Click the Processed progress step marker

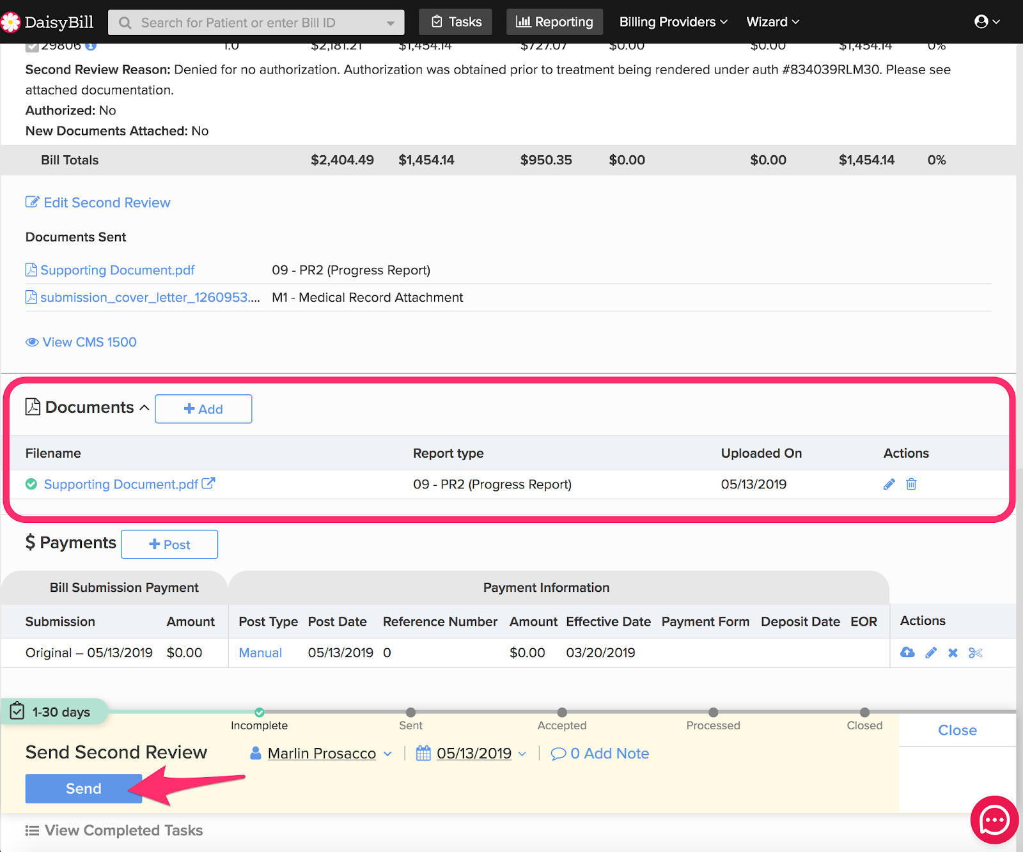coord(714,712)
